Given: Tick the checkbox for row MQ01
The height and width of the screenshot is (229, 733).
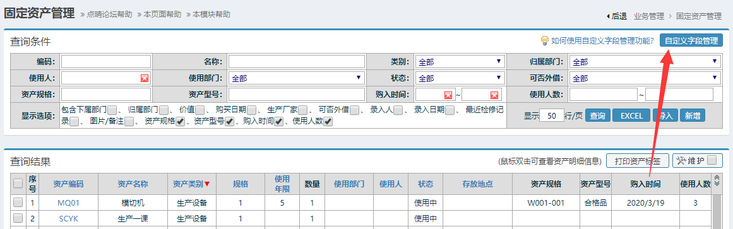Looking at the screenshot, I should point(18,203).
